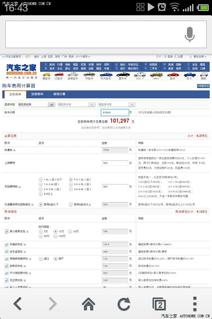Edit the 上牌费用 field showing 500

[x=115, y=163]
